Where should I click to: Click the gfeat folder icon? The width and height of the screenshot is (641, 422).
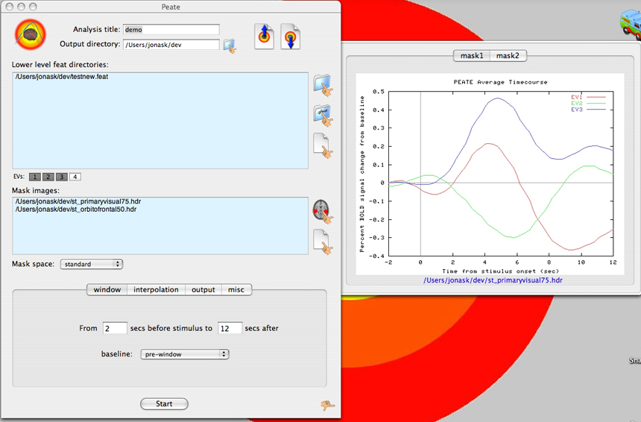click(322, 116)
